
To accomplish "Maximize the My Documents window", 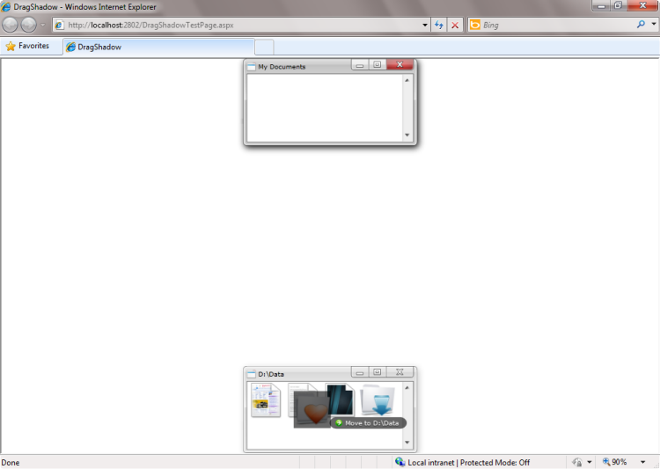I will tap(378, 64).
